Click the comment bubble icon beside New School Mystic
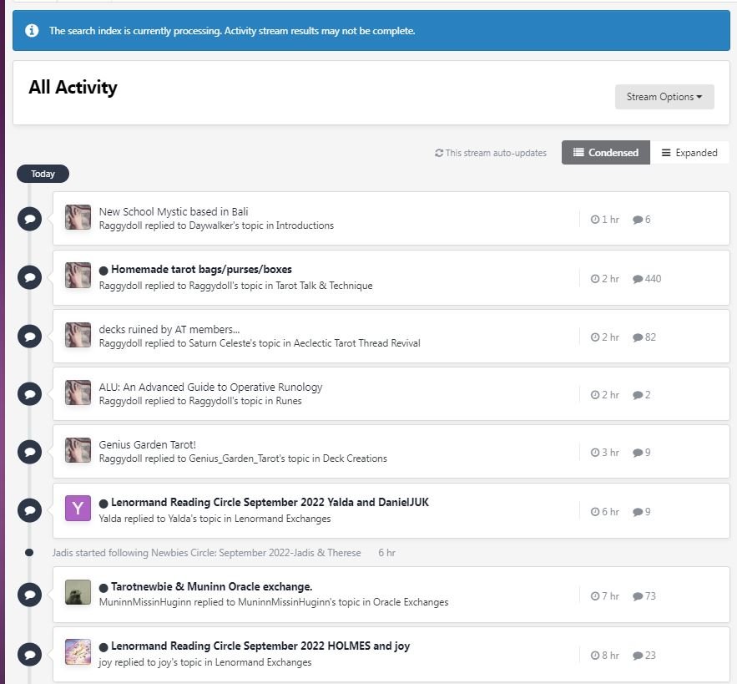The image size is (737, 684). [x=29, y=219]
